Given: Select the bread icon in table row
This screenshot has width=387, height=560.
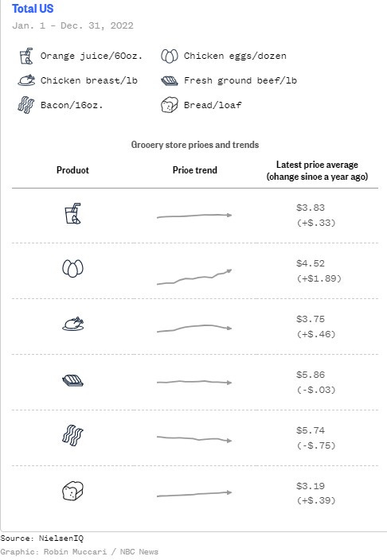Looking at the screenshot, I should [72, 491].
